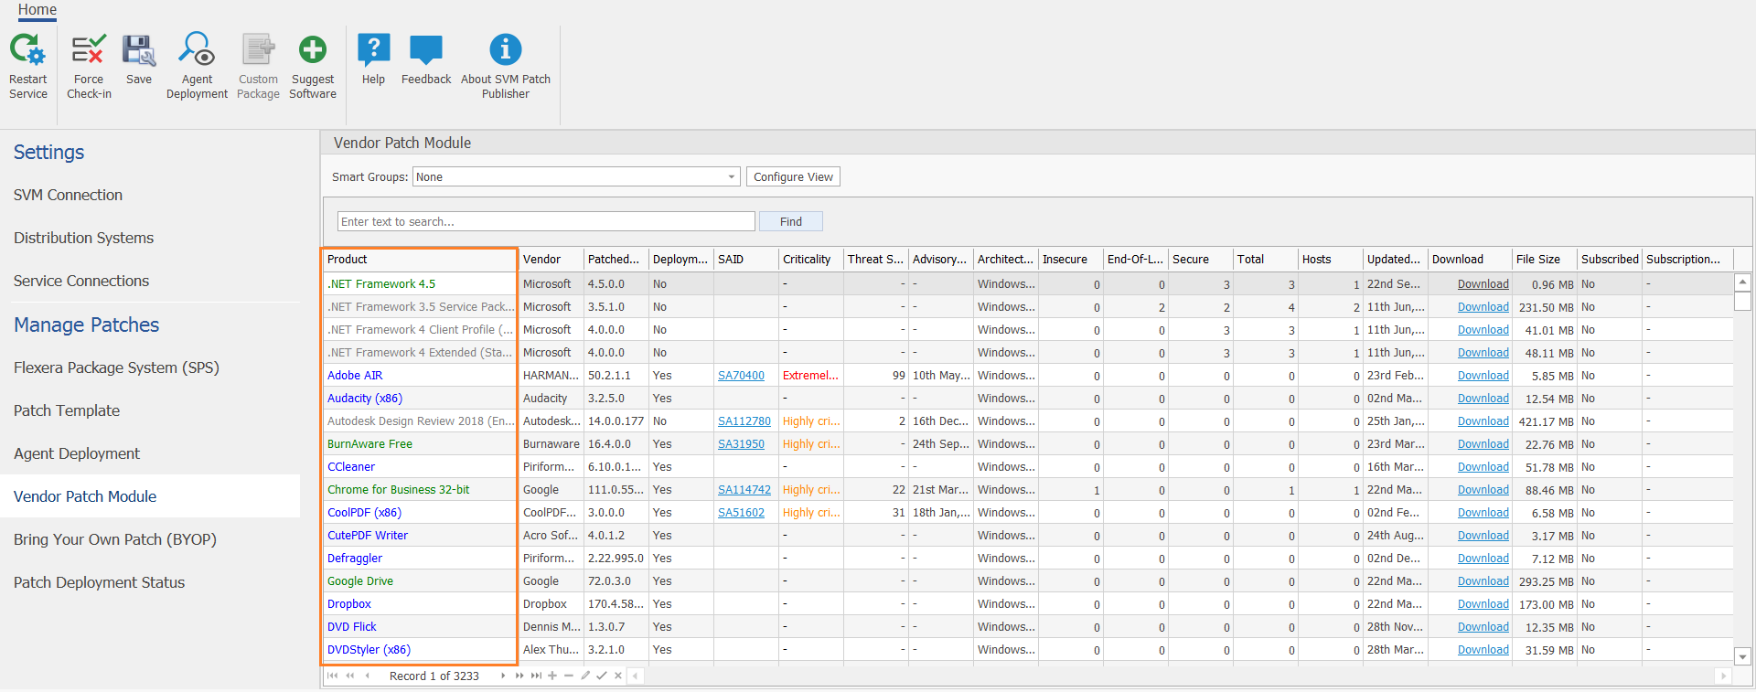Open SAID link SA112780

coord(744,421)
